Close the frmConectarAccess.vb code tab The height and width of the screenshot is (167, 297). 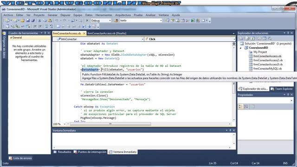pos(84,33)
